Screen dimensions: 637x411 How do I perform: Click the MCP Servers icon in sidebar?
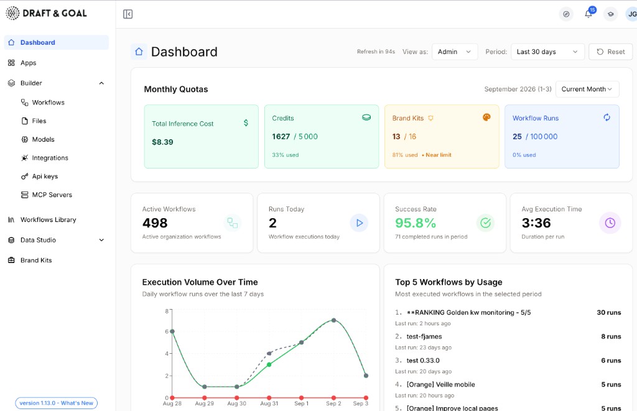point(25,195)
